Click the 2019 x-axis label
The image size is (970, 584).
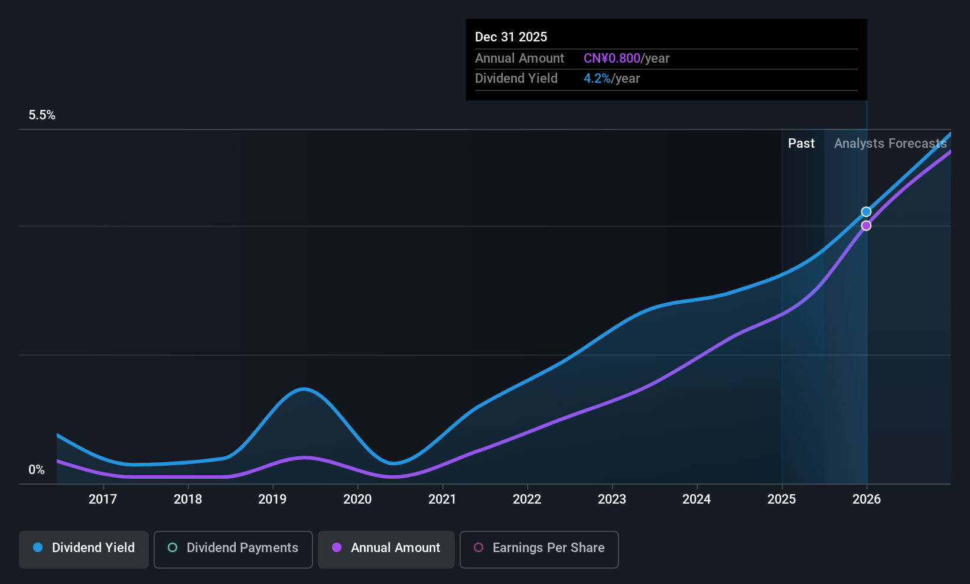click(272, 499)
